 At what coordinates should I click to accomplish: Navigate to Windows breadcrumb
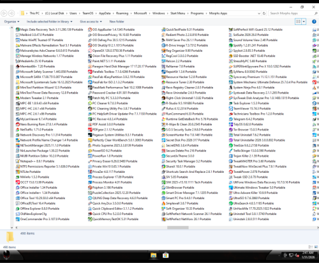[158, 13]
